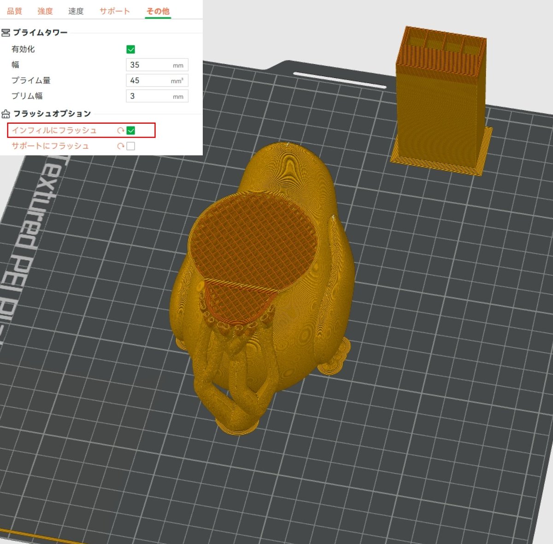Click the プライムタワー heading text
553x544 pixels.
(40, 33)
